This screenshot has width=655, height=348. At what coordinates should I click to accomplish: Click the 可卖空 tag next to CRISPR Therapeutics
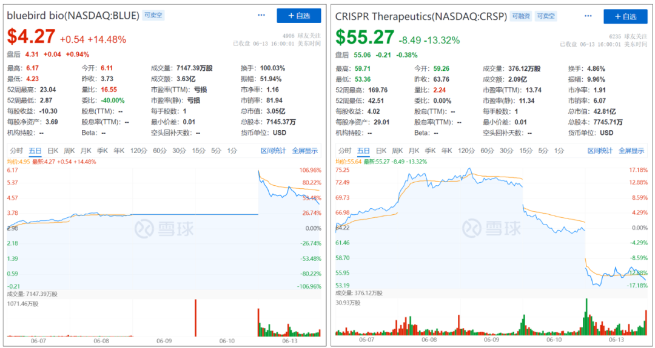(x=546, y=16)
